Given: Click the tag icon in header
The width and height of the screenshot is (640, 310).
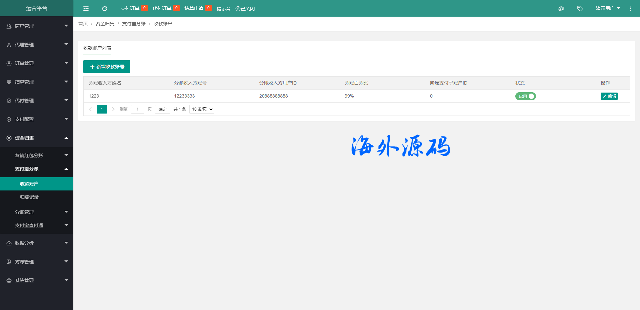Looking at the screenshot, I should pyautogui.click(x=580, y=9).
